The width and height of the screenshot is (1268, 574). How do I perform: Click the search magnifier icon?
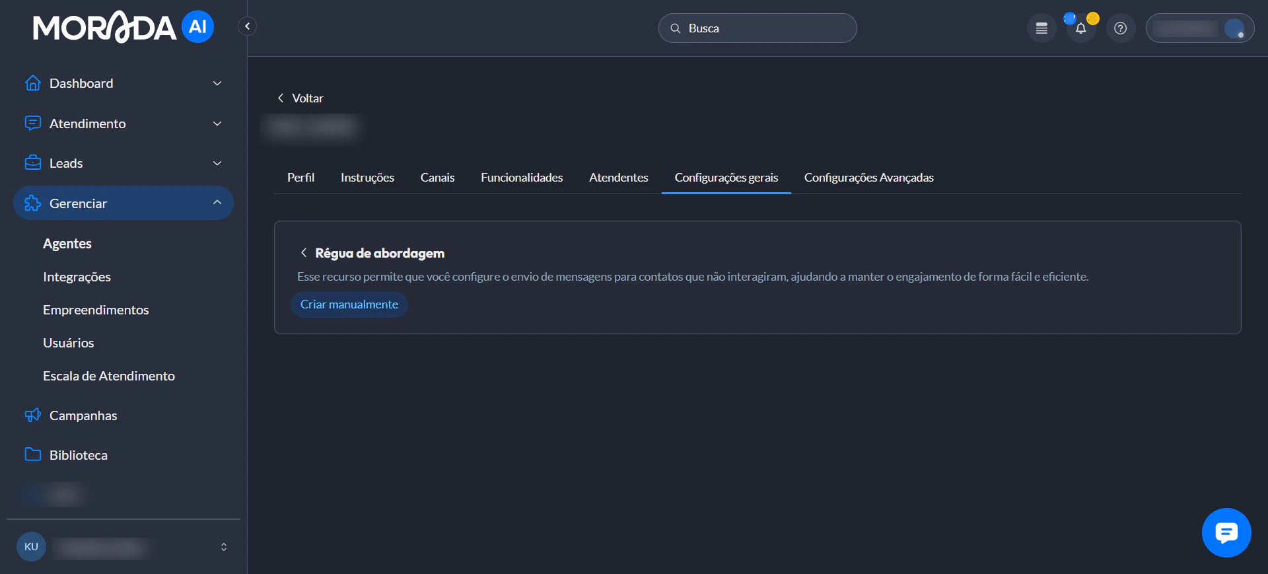676,28
